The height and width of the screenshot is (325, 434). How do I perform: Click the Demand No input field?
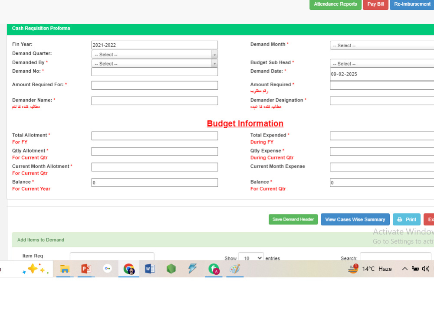pyautogui.click(x=155, y=72)
